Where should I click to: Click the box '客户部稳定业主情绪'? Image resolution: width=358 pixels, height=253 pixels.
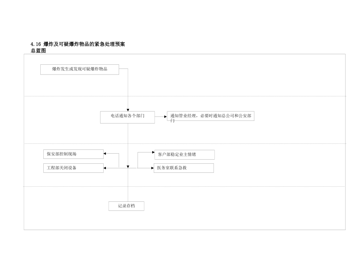click(185, 155)
